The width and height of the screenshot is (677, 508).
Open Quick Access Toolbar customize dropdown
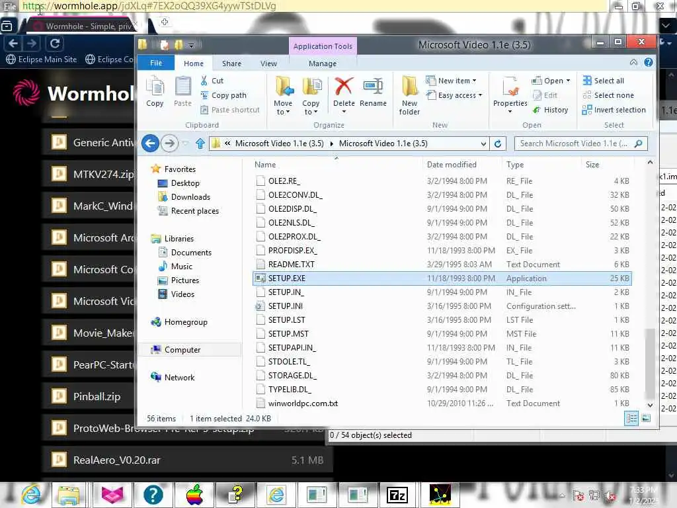(191, 45)
